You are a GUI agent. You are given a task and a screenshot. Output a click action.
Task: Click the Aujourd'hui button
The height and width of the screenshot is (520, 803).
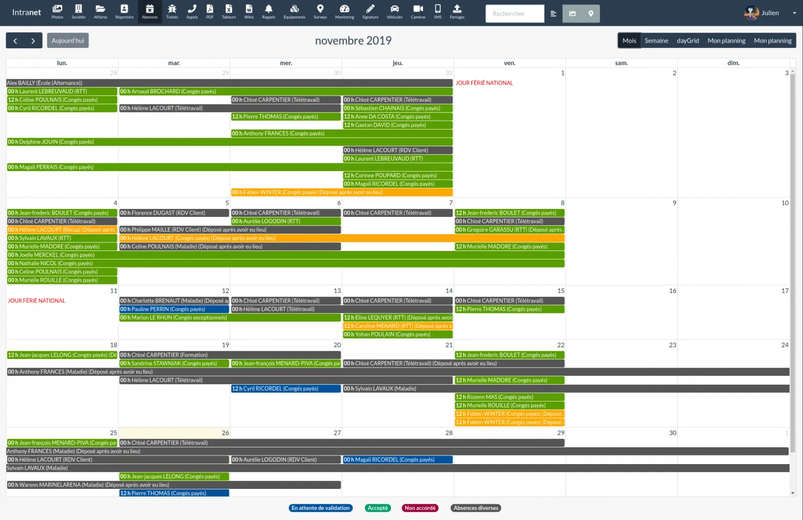point(68,41)
